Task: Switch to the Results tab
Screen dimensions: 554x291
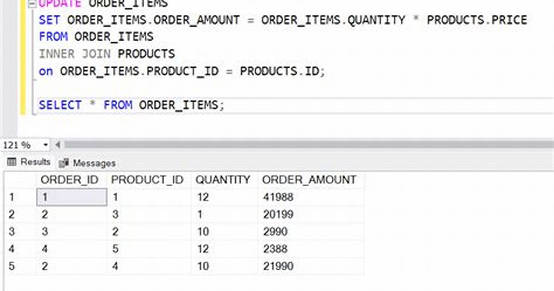Action: pyautogui.click(x=29, y=162)
